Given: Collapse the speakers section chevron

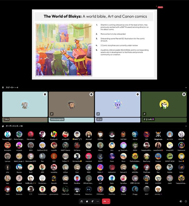Looking at the screenshot, I should tap(186, 88).
